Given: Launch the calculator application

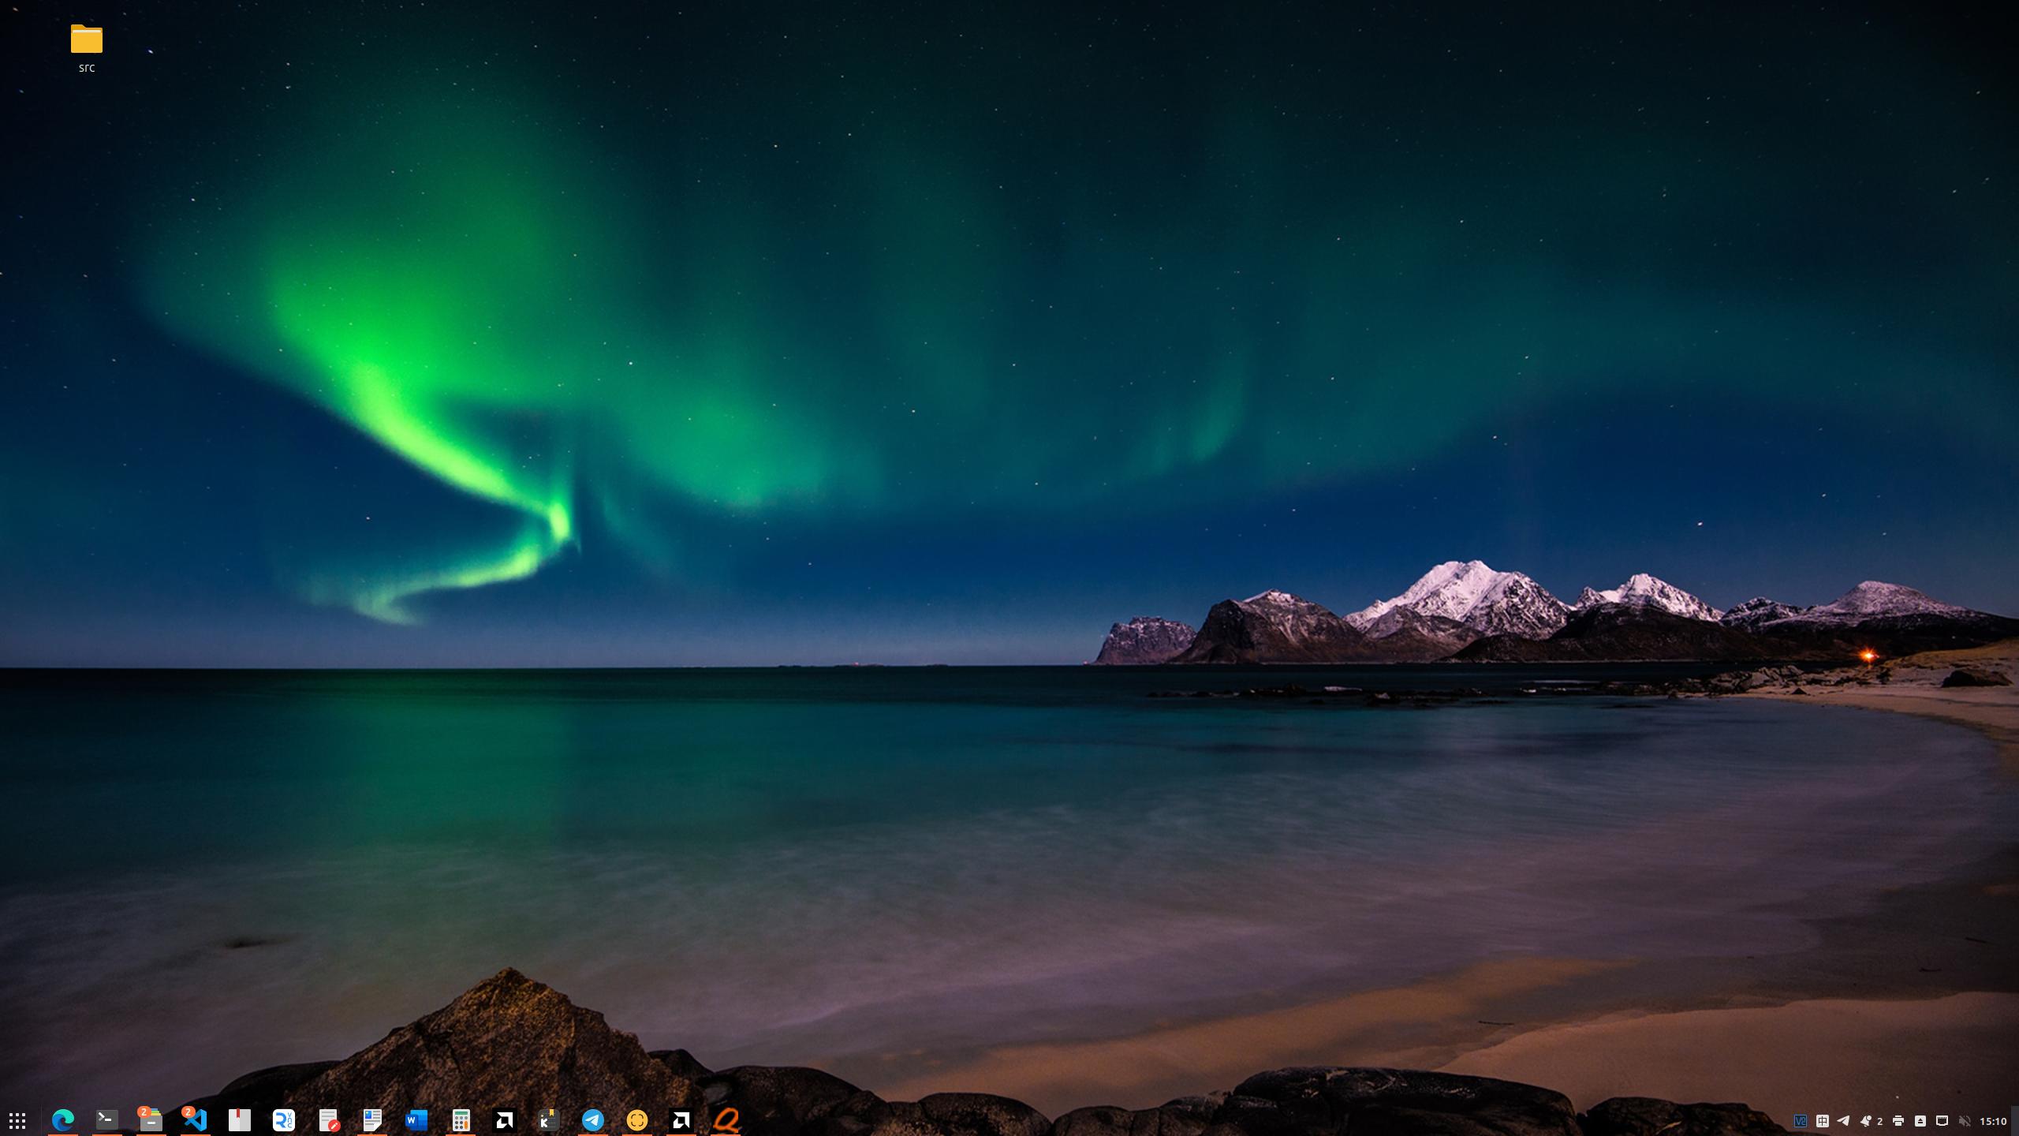Looking at the screenshot, I should 460,1119.
